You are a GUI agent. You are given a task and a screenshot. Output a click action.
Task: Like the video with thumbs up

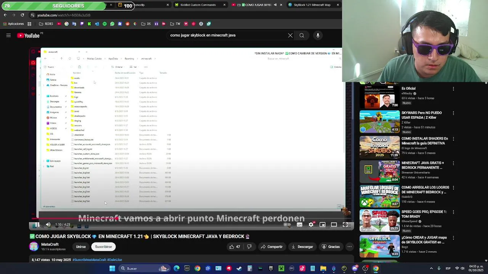235,247
